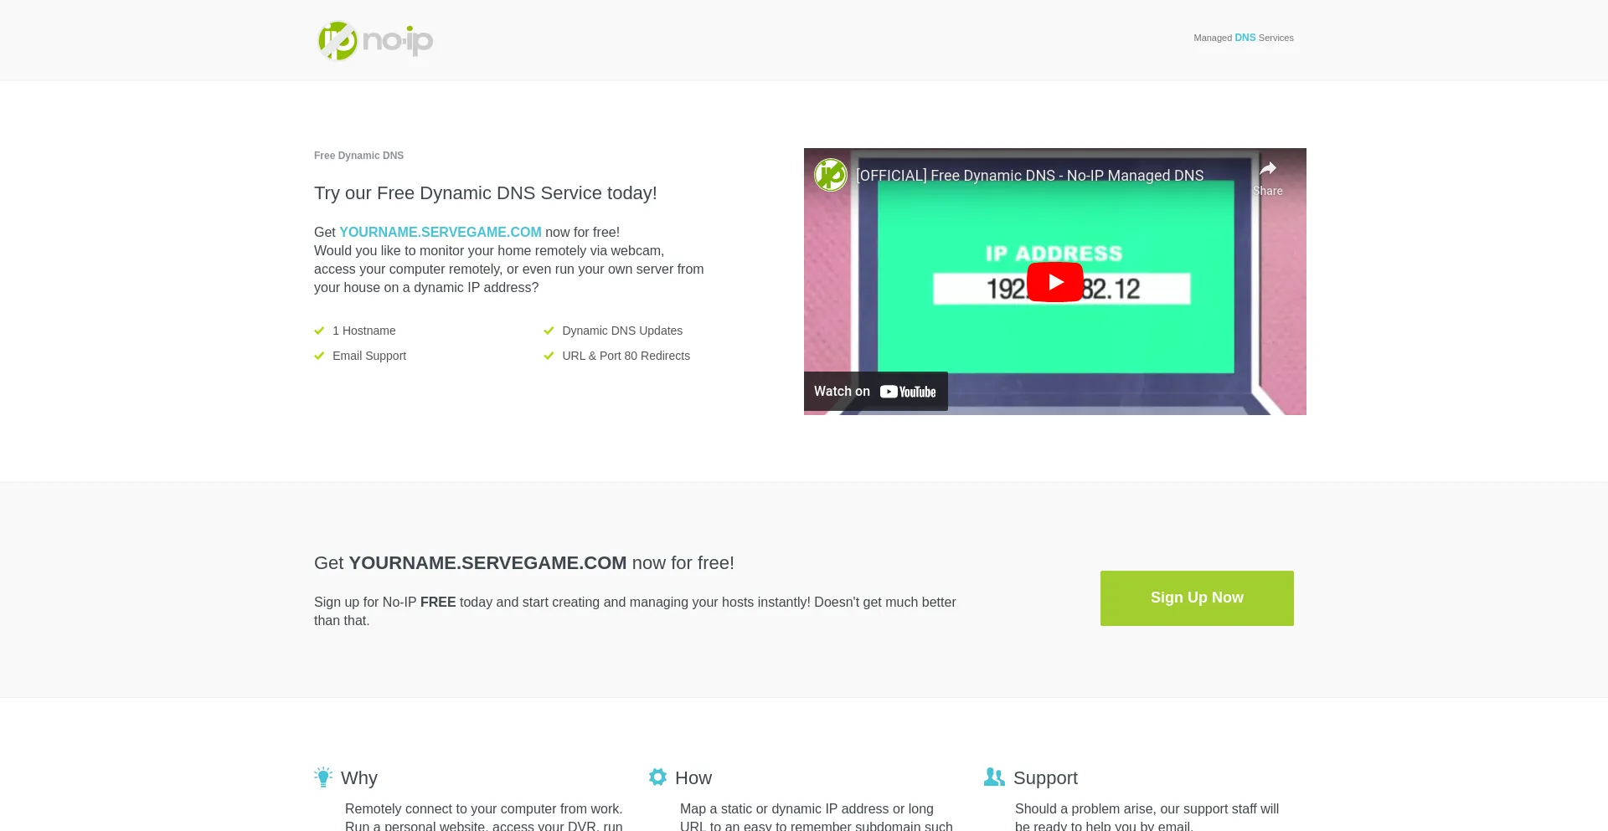Play the embedded YouTube video
The height and width of the screenshot is (831, 1608).
coord(1054,282)
